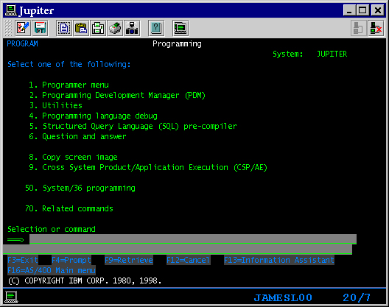Click the JAMESL00 status bar entry
389x307 pixels.
click(x=283, y=297)
